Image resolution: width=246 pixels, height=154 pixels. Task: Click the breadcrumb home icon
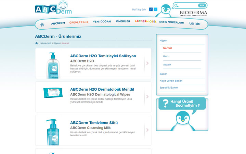pyautogui.click(x=36, y=43)
